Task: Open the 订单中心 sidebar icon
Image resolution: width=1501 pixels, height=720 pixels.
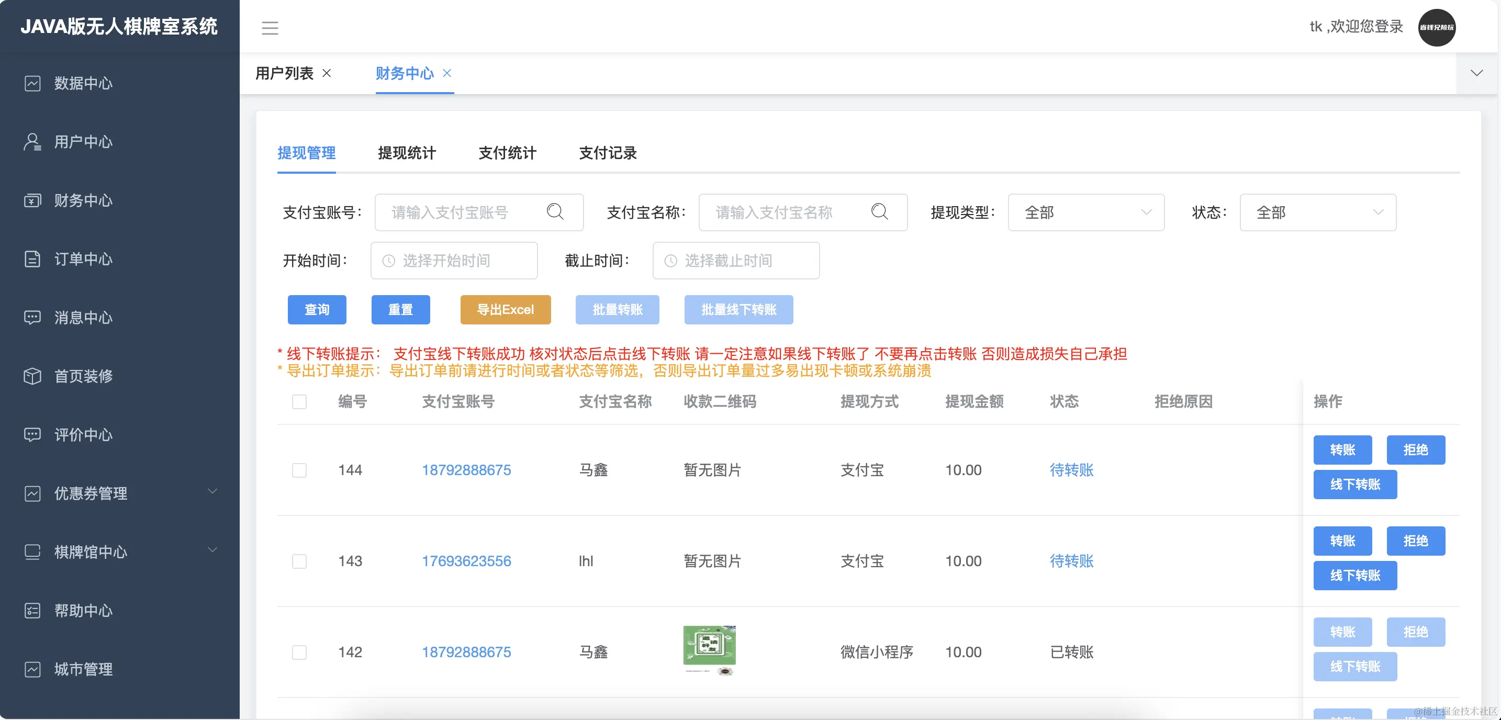Action: click(x=33, y=259)
